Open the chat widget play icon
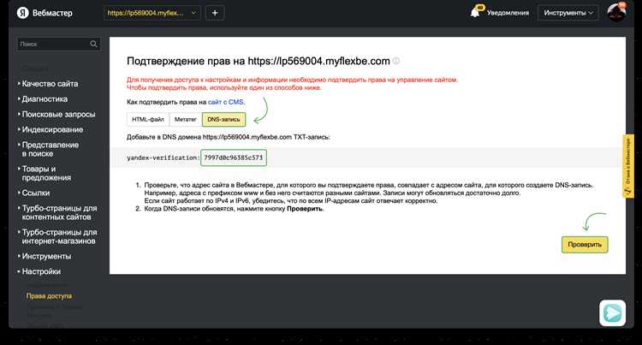This screenshot has width=642, height=345. 613,313
